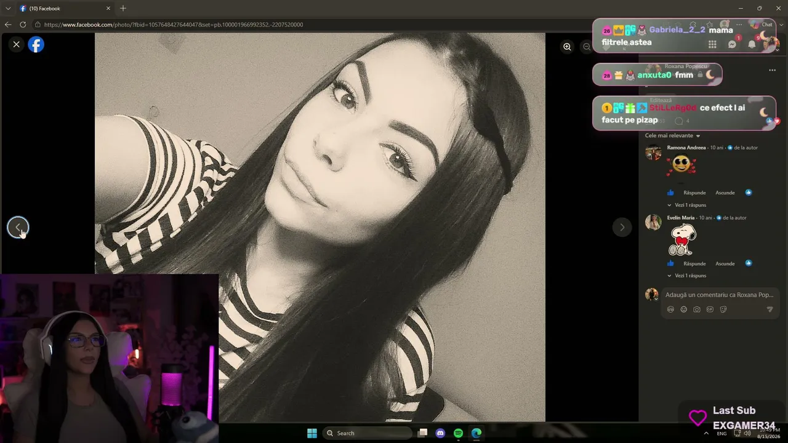Open Task View on the taskbar
The height and width of the screenshot is (443, 788).
coord(422,433)
